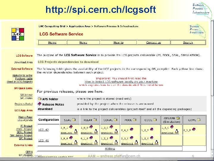Screen dimensions: 214x161
Task: Open the History link below table
Action: point(110,148)
